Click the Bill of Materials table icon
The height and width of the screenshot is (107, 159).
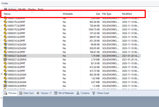(x=56, y=93)
